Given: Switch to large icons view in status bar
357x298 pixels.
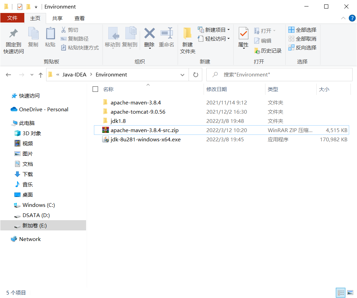Looking at the screenshot, I should click(351, 293).
